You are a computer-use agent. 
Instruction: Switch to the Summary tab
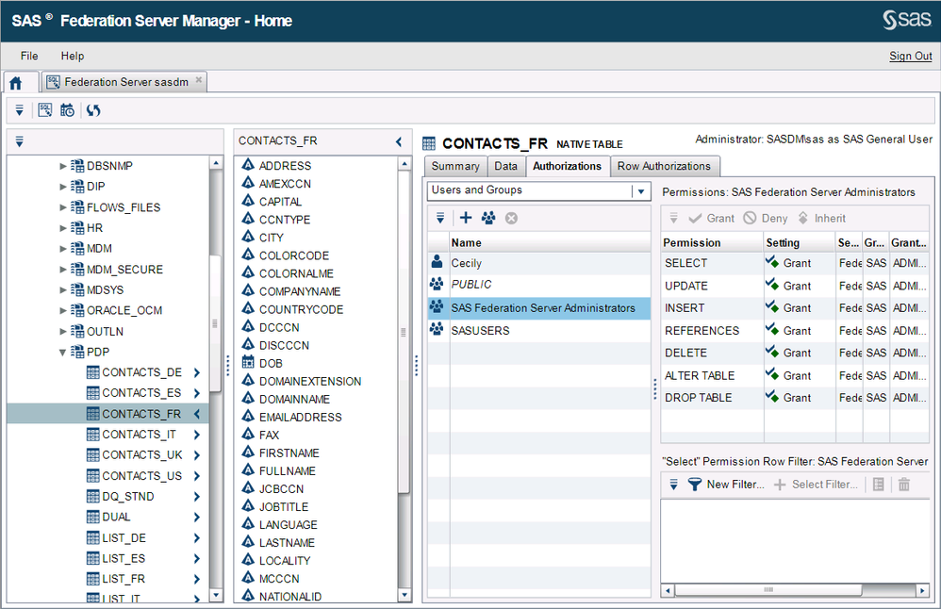click(x=455, y=166)
